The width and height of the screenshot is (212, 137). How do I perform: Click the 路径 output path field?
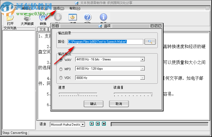(105, 42)
